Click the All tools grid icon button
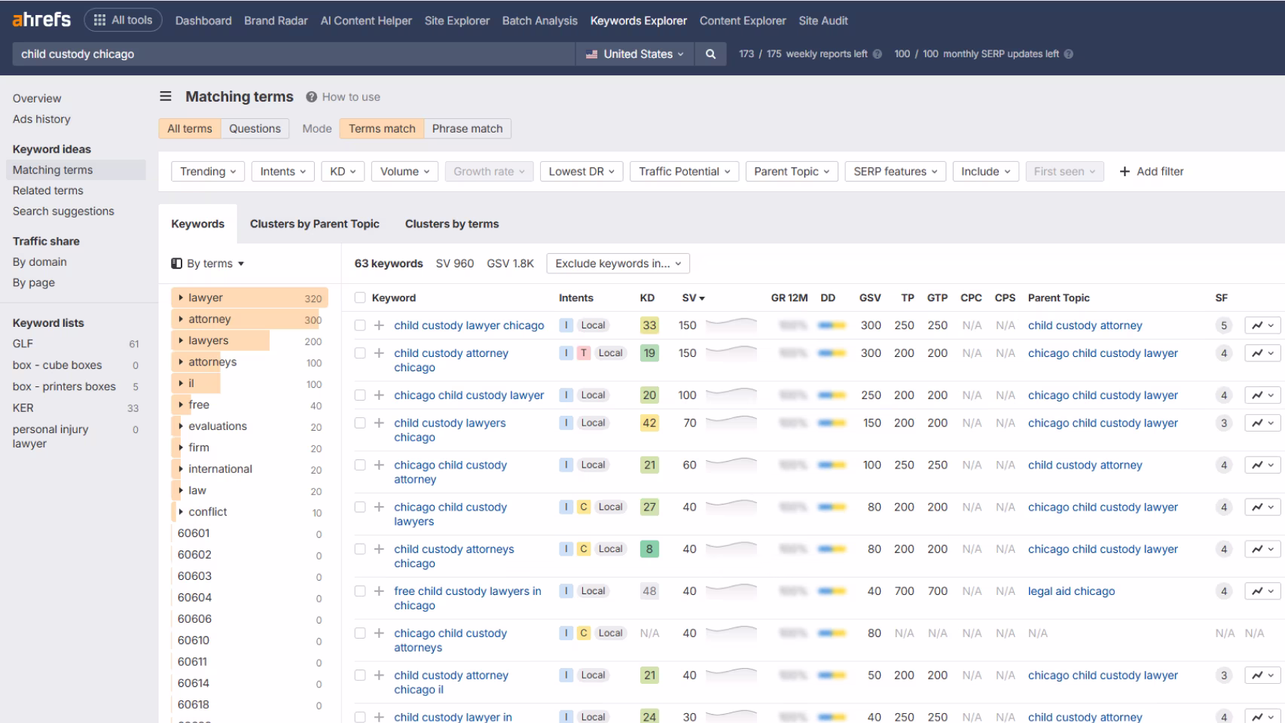 coord(123,20)
